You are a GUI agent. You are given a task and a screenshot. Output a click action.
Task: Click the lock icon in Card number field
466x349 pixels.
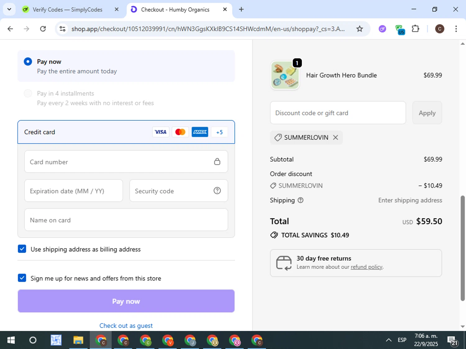click(217, 162)
